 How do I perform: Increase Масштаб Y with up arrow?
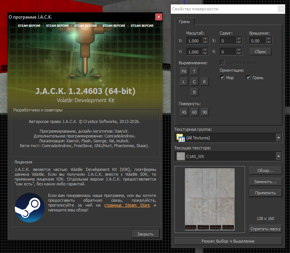click(x=205, y=50)
